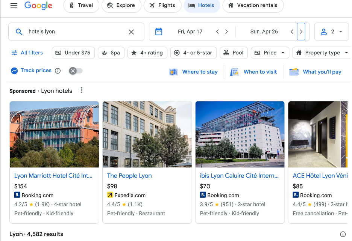Image resolution: width=352 pixels, height=241 pixels.
Task: Click the guests person icon
Action: [x=324, y=32]
